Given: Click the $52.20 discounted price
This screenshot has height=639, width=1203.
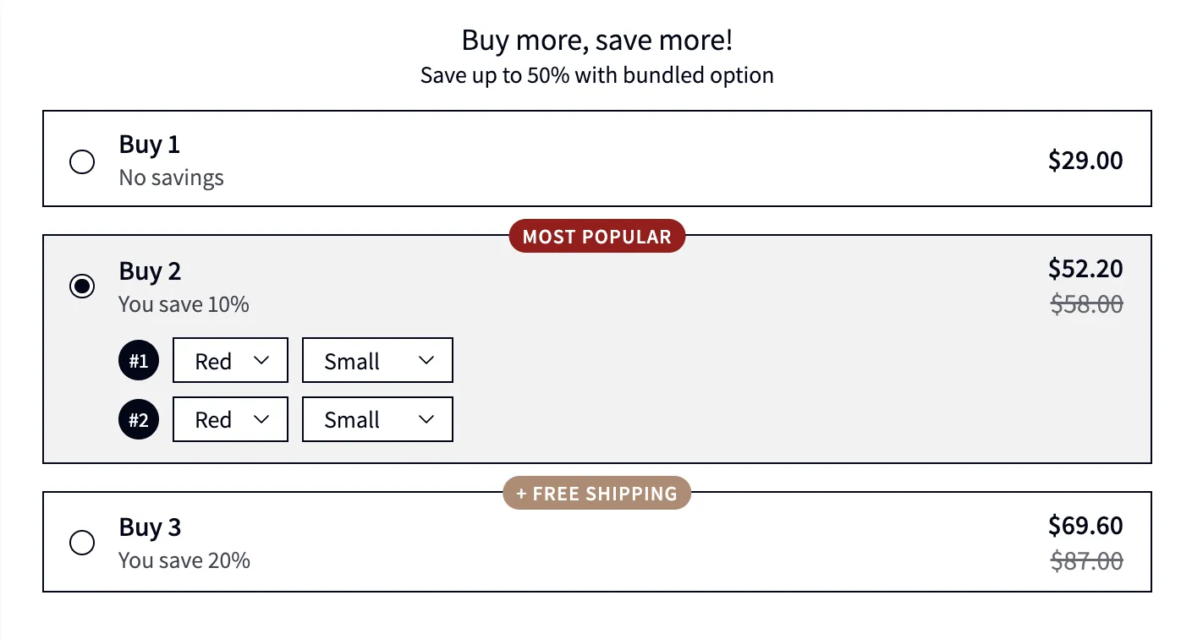Looking at the screenshot, I should coord(1085,269).
